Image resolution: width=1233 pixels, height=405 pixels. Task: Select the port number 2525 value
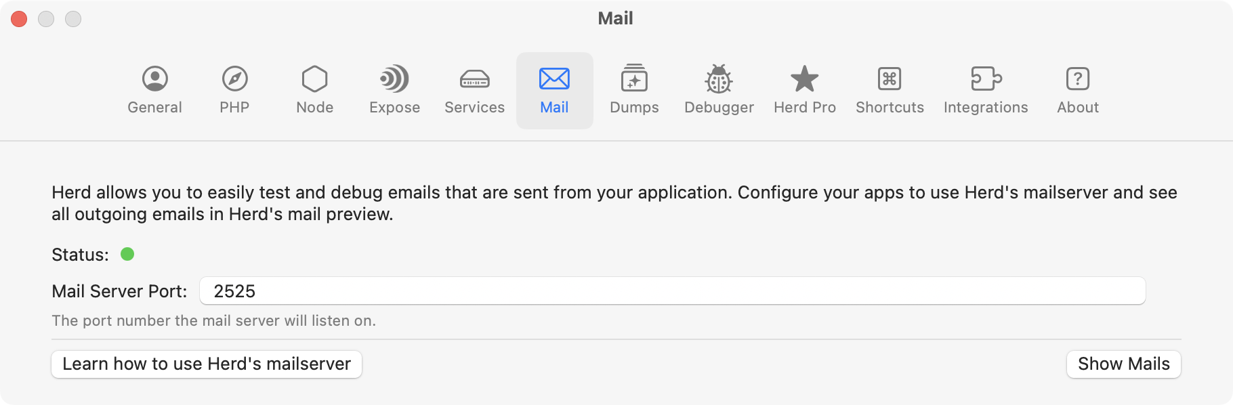tap(234, 291)
